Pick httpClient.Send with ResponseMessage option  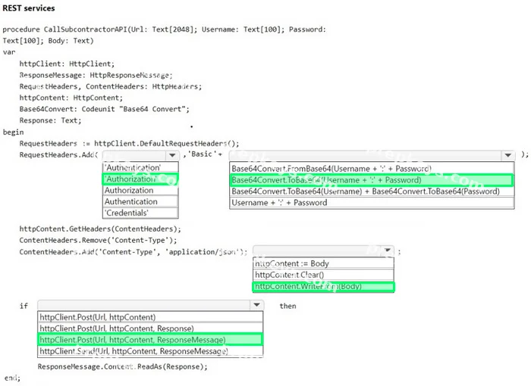150,351
